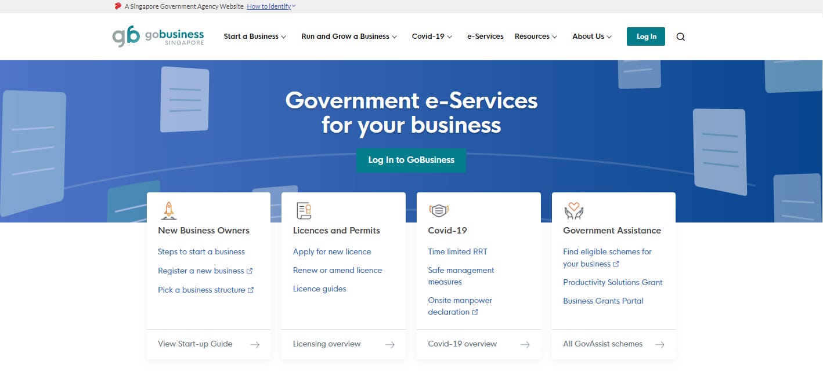Expand the How to identify disclosure
The height and width of the screenshot is (383, 823).
tap(271, 6)
